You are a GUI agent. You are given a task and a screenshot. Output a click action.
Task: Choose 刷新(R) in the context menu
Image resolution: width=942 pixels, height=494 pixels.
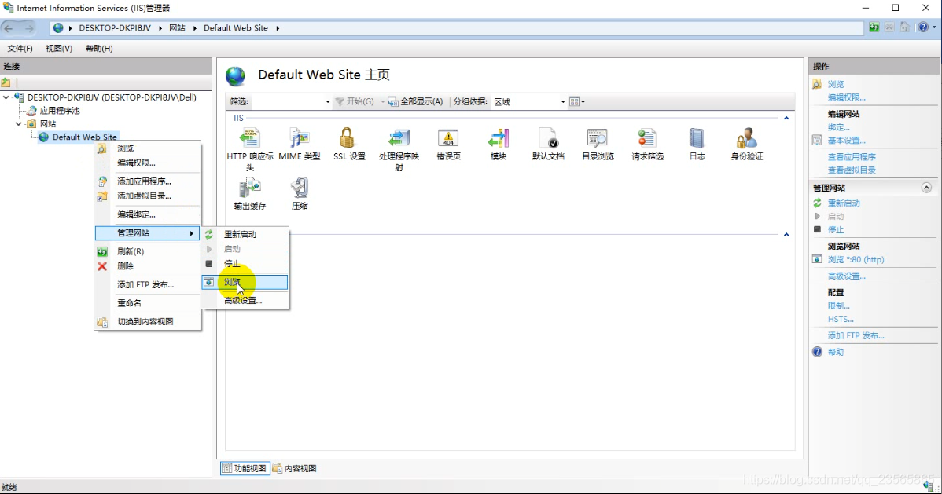tap(148, 251)
